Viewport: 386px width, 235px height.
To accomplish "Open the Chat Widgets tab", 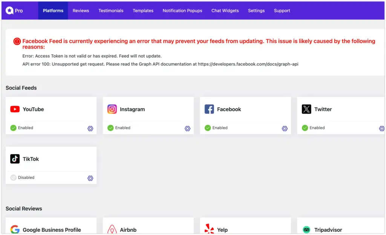I will point(225,11).
